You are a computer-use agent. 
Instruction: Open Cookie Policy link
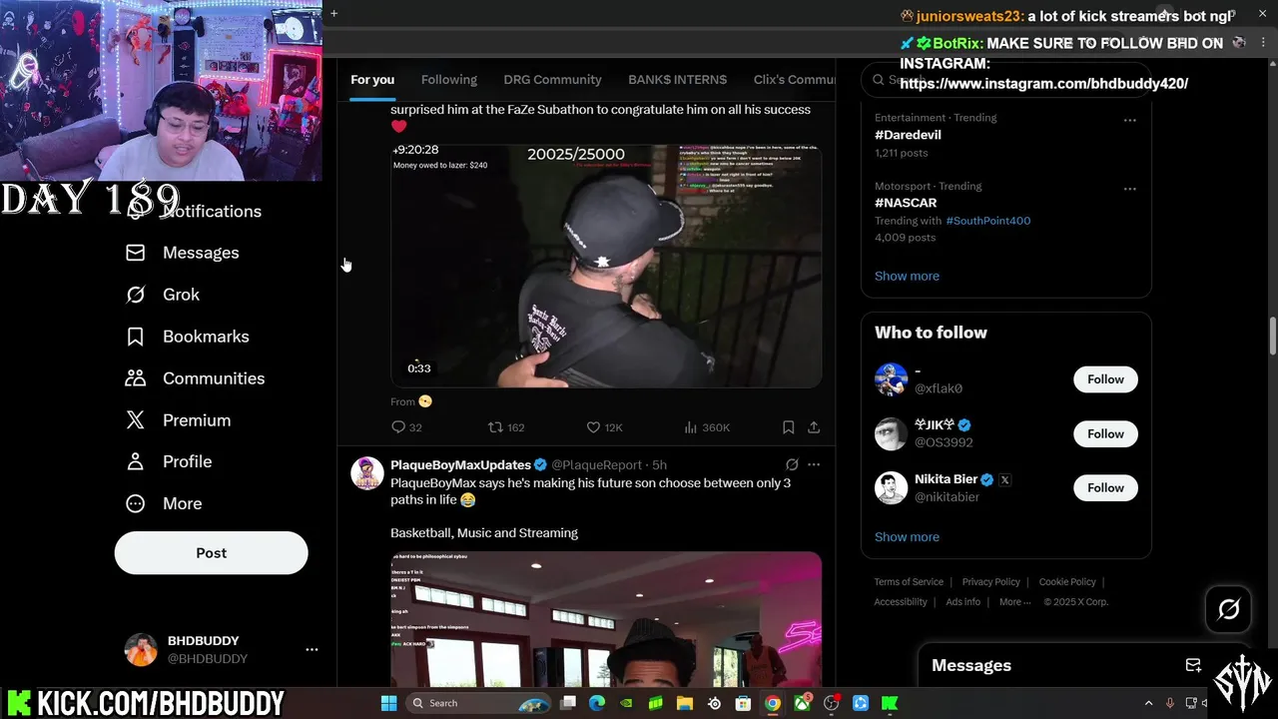click(1067, 582)
